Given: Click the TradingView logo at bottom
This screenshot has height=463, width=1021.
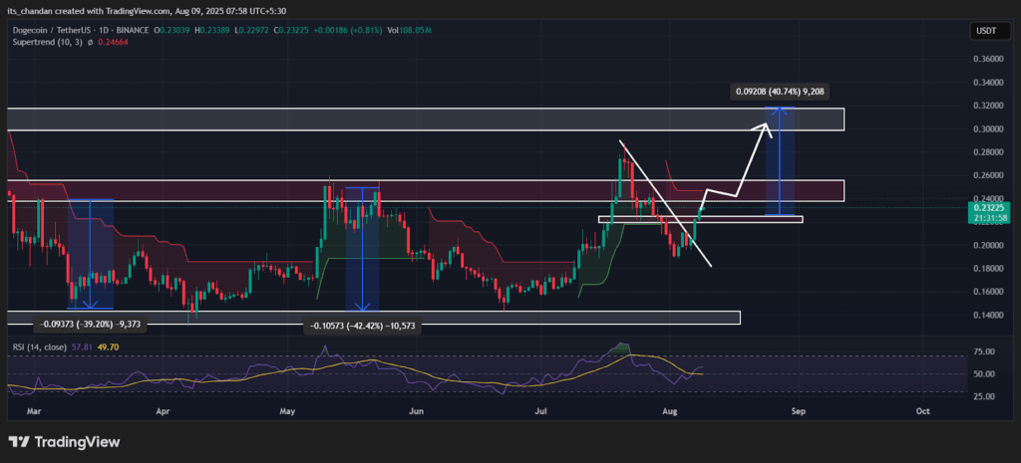Looking at the screenshot, I should pos(65,442).
